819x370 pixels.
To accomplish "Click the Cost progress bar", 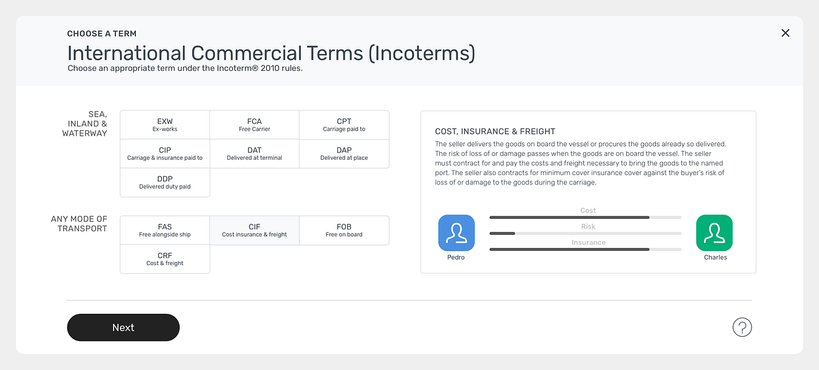I will [585, 217].
